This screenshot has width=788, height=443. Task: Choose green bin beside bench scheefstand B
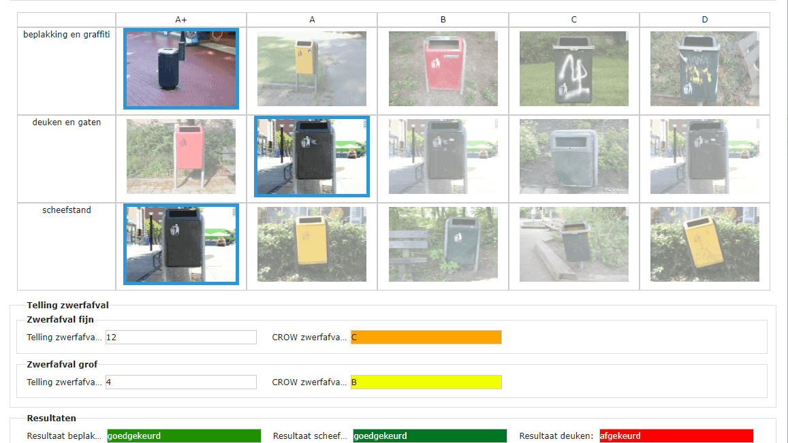(443, 244)
